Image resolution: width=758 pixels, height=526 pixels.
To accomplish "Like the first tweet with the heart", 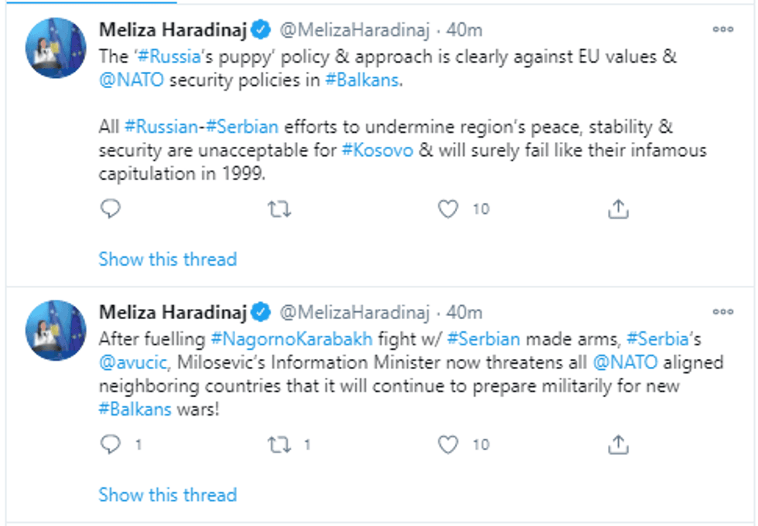I will pos(449,209).
